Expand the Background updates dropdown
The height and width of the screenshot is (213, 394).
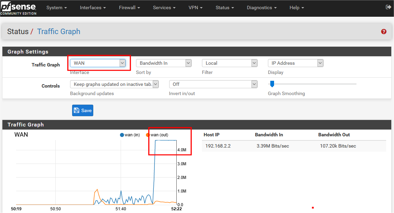click(x=114, y=84)
